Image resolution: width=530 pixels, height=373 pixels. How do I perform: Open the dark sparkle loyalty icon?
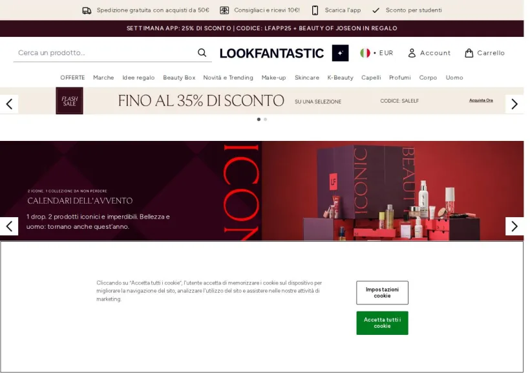[x=340, y=53]
